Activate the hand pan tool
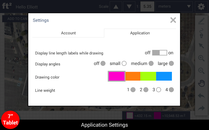This screenshot has height=130, width=209. pyautogui.click(x=201, y=83)
